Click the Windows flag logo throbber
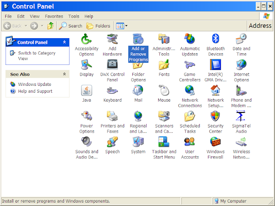Image resolution: width=275 pixels, height=206 pixels. click(x=266, y=16)
